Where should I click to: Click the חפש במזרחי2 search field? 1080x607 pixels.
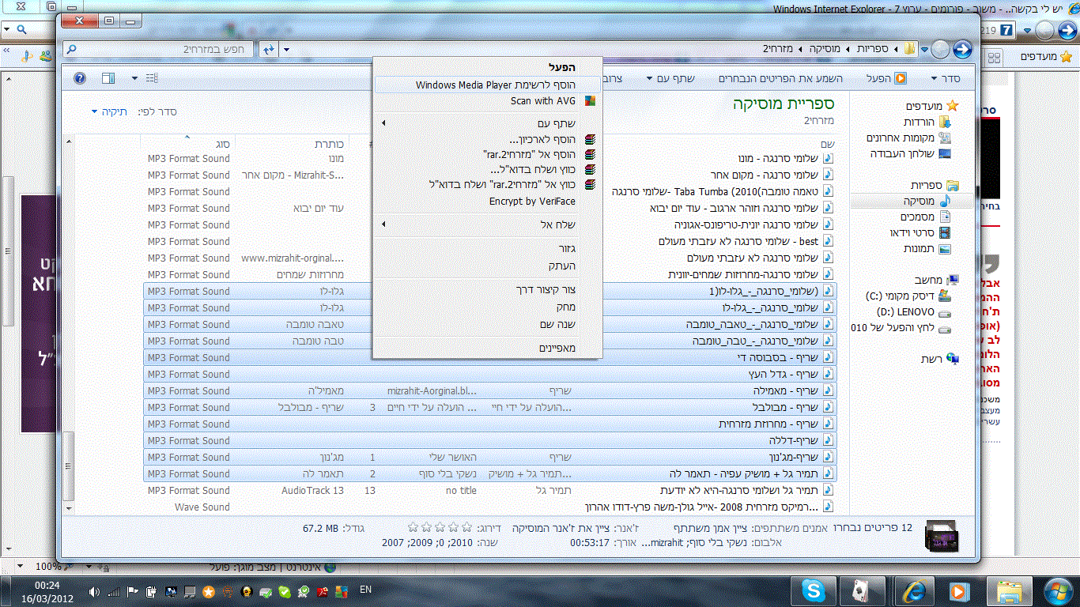coord(166,49)
